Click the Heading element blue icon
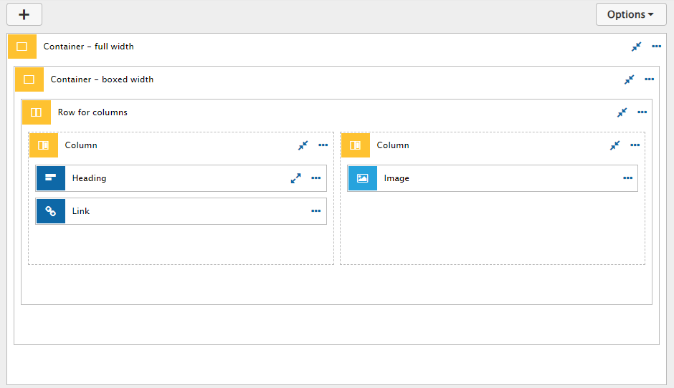Screen dimensions: 674x388 [51, 178]
